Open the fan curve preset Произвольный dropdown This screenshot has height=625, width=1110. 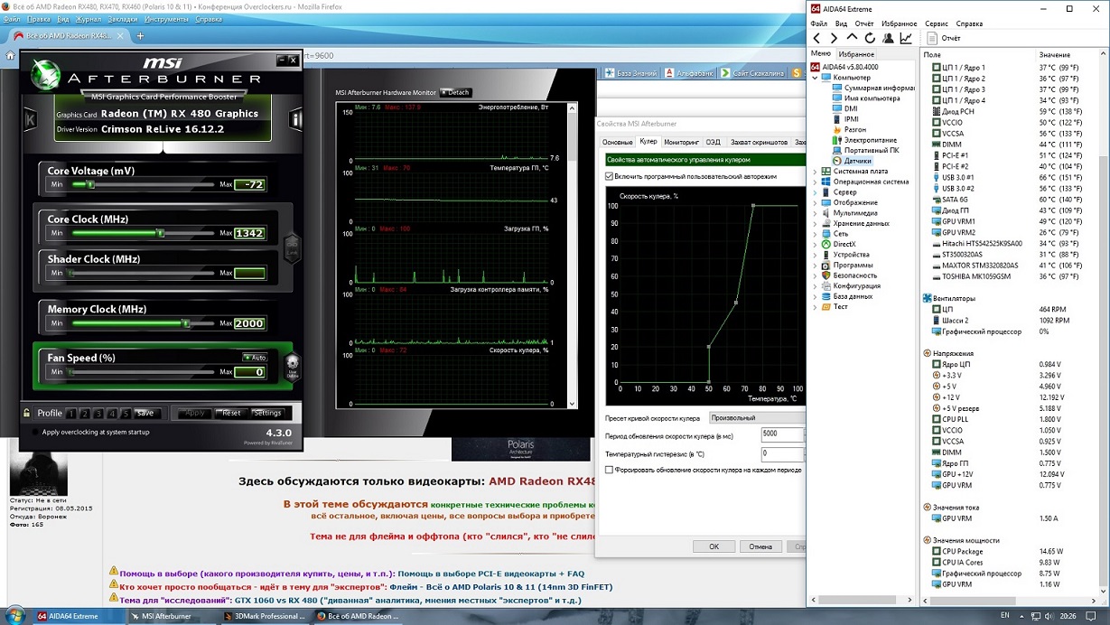[756, 418]
